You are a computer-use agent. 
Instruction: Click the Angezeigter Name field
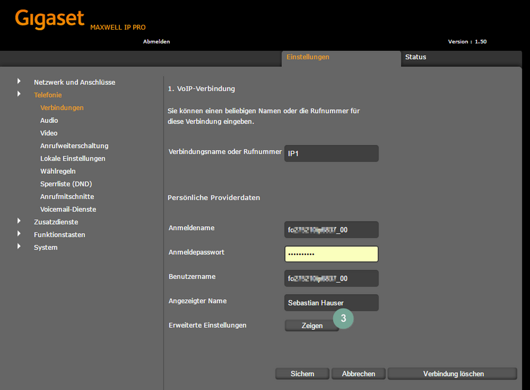point(331,302)
